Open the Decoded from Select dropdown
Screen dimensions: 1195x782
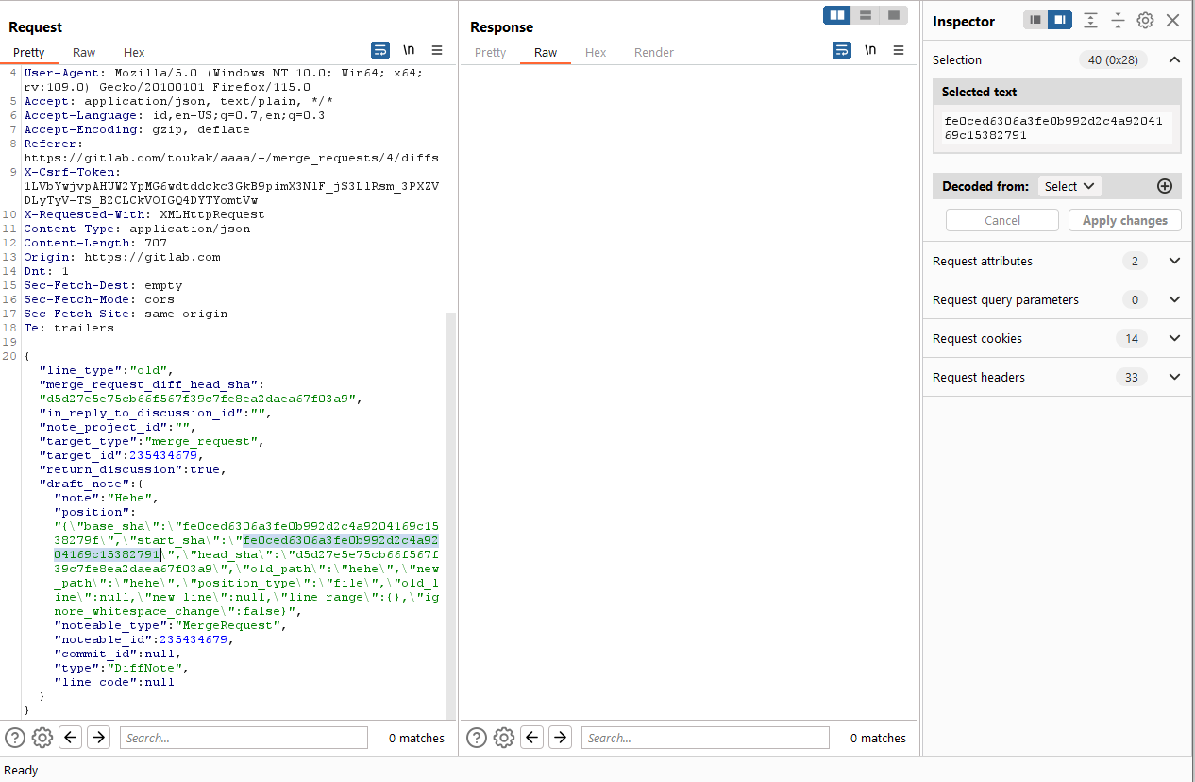[1069, 186]
